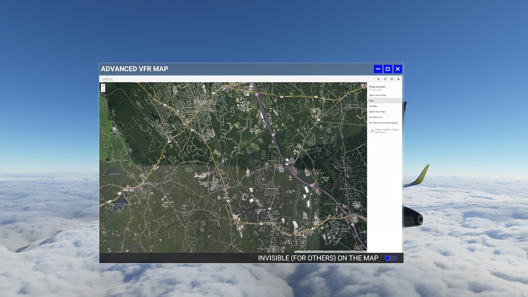The width and height of the screenshot is (528, 297).
Task: Choose Open Street Map as map provider
Action: [378, 95]
